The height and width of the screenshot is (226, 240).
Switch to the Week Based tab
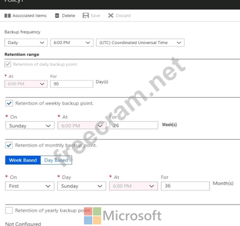tap(23, 160)
